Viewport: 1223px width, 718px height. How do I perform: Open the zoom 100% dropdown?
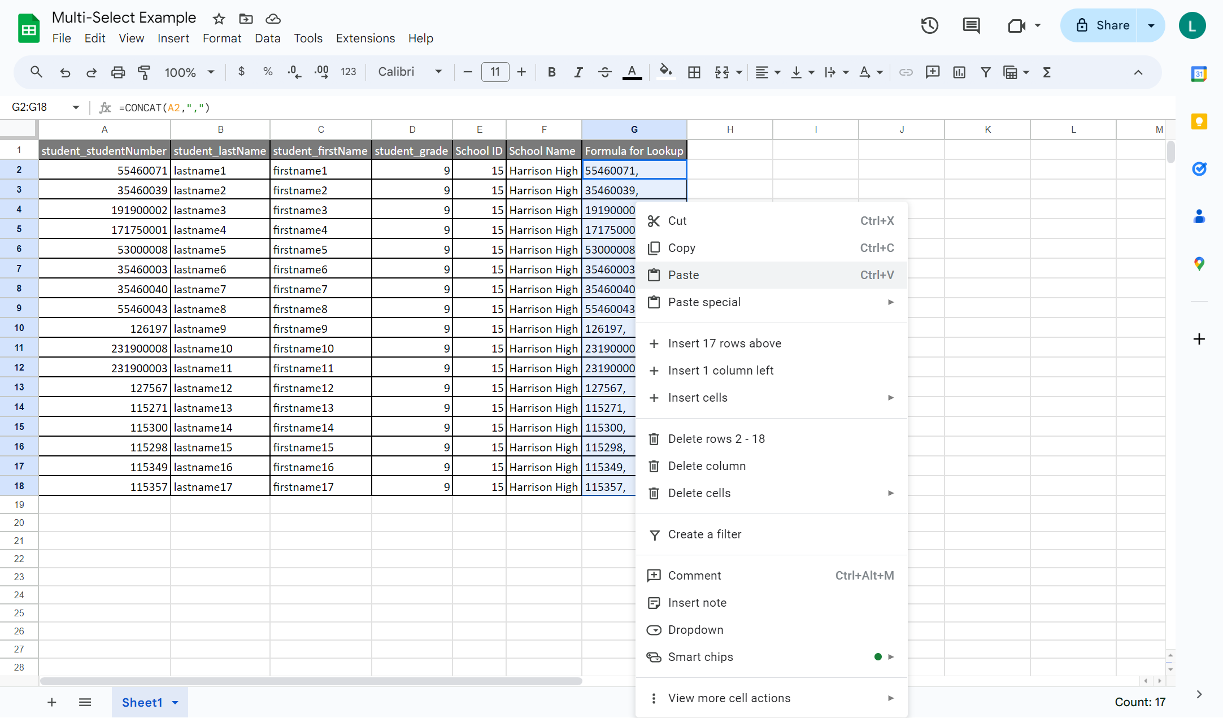(189, 72)
